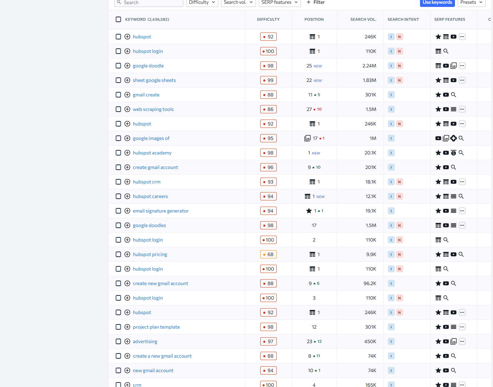493x387 pixels.
Task: Open the Difficulty filter dropdown
Action: [202, 2]
